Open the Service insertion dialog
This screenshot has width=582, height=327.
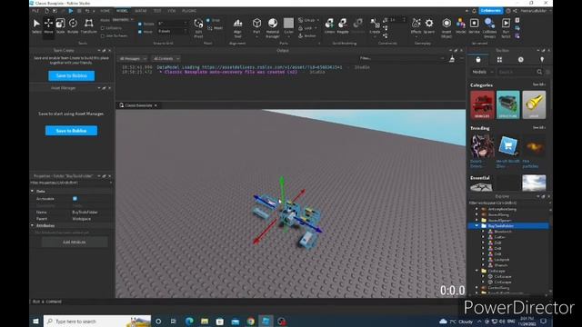474,26
